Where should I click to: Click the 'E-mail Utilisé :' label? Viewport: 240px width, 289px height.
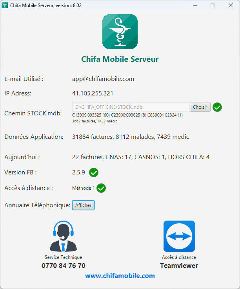click(x=24, y=79)
